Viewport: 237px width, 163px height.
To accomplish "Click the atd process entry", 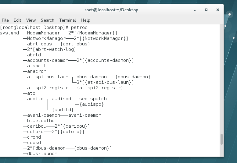I will 31,93.
